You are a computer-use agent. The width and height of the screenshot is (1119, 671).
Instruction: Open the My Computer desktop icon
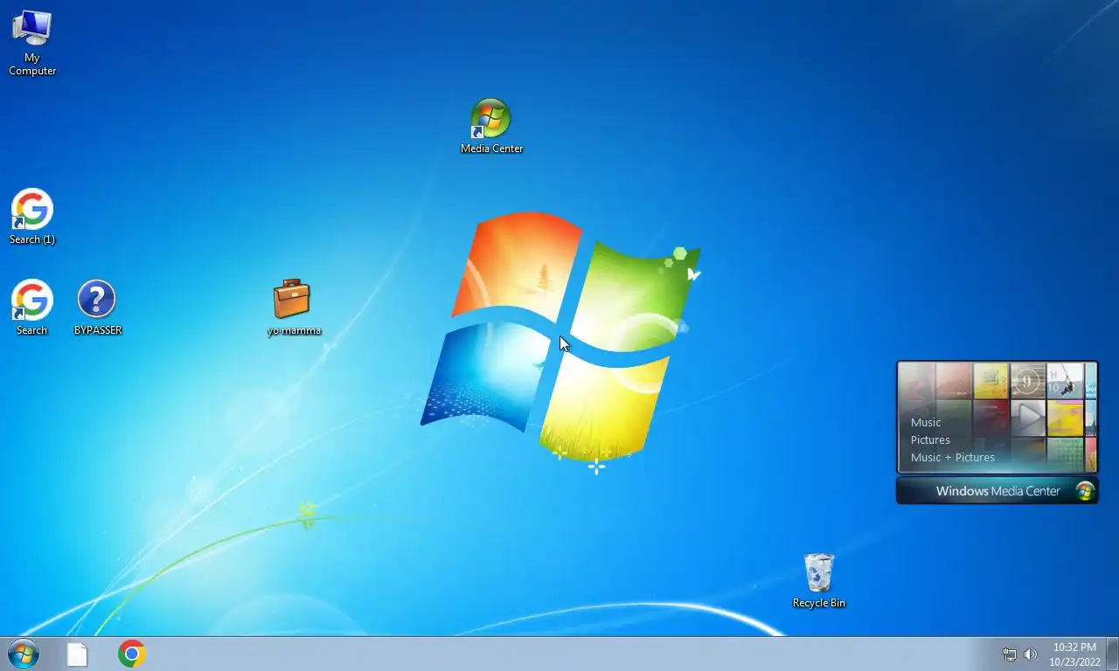32,42
